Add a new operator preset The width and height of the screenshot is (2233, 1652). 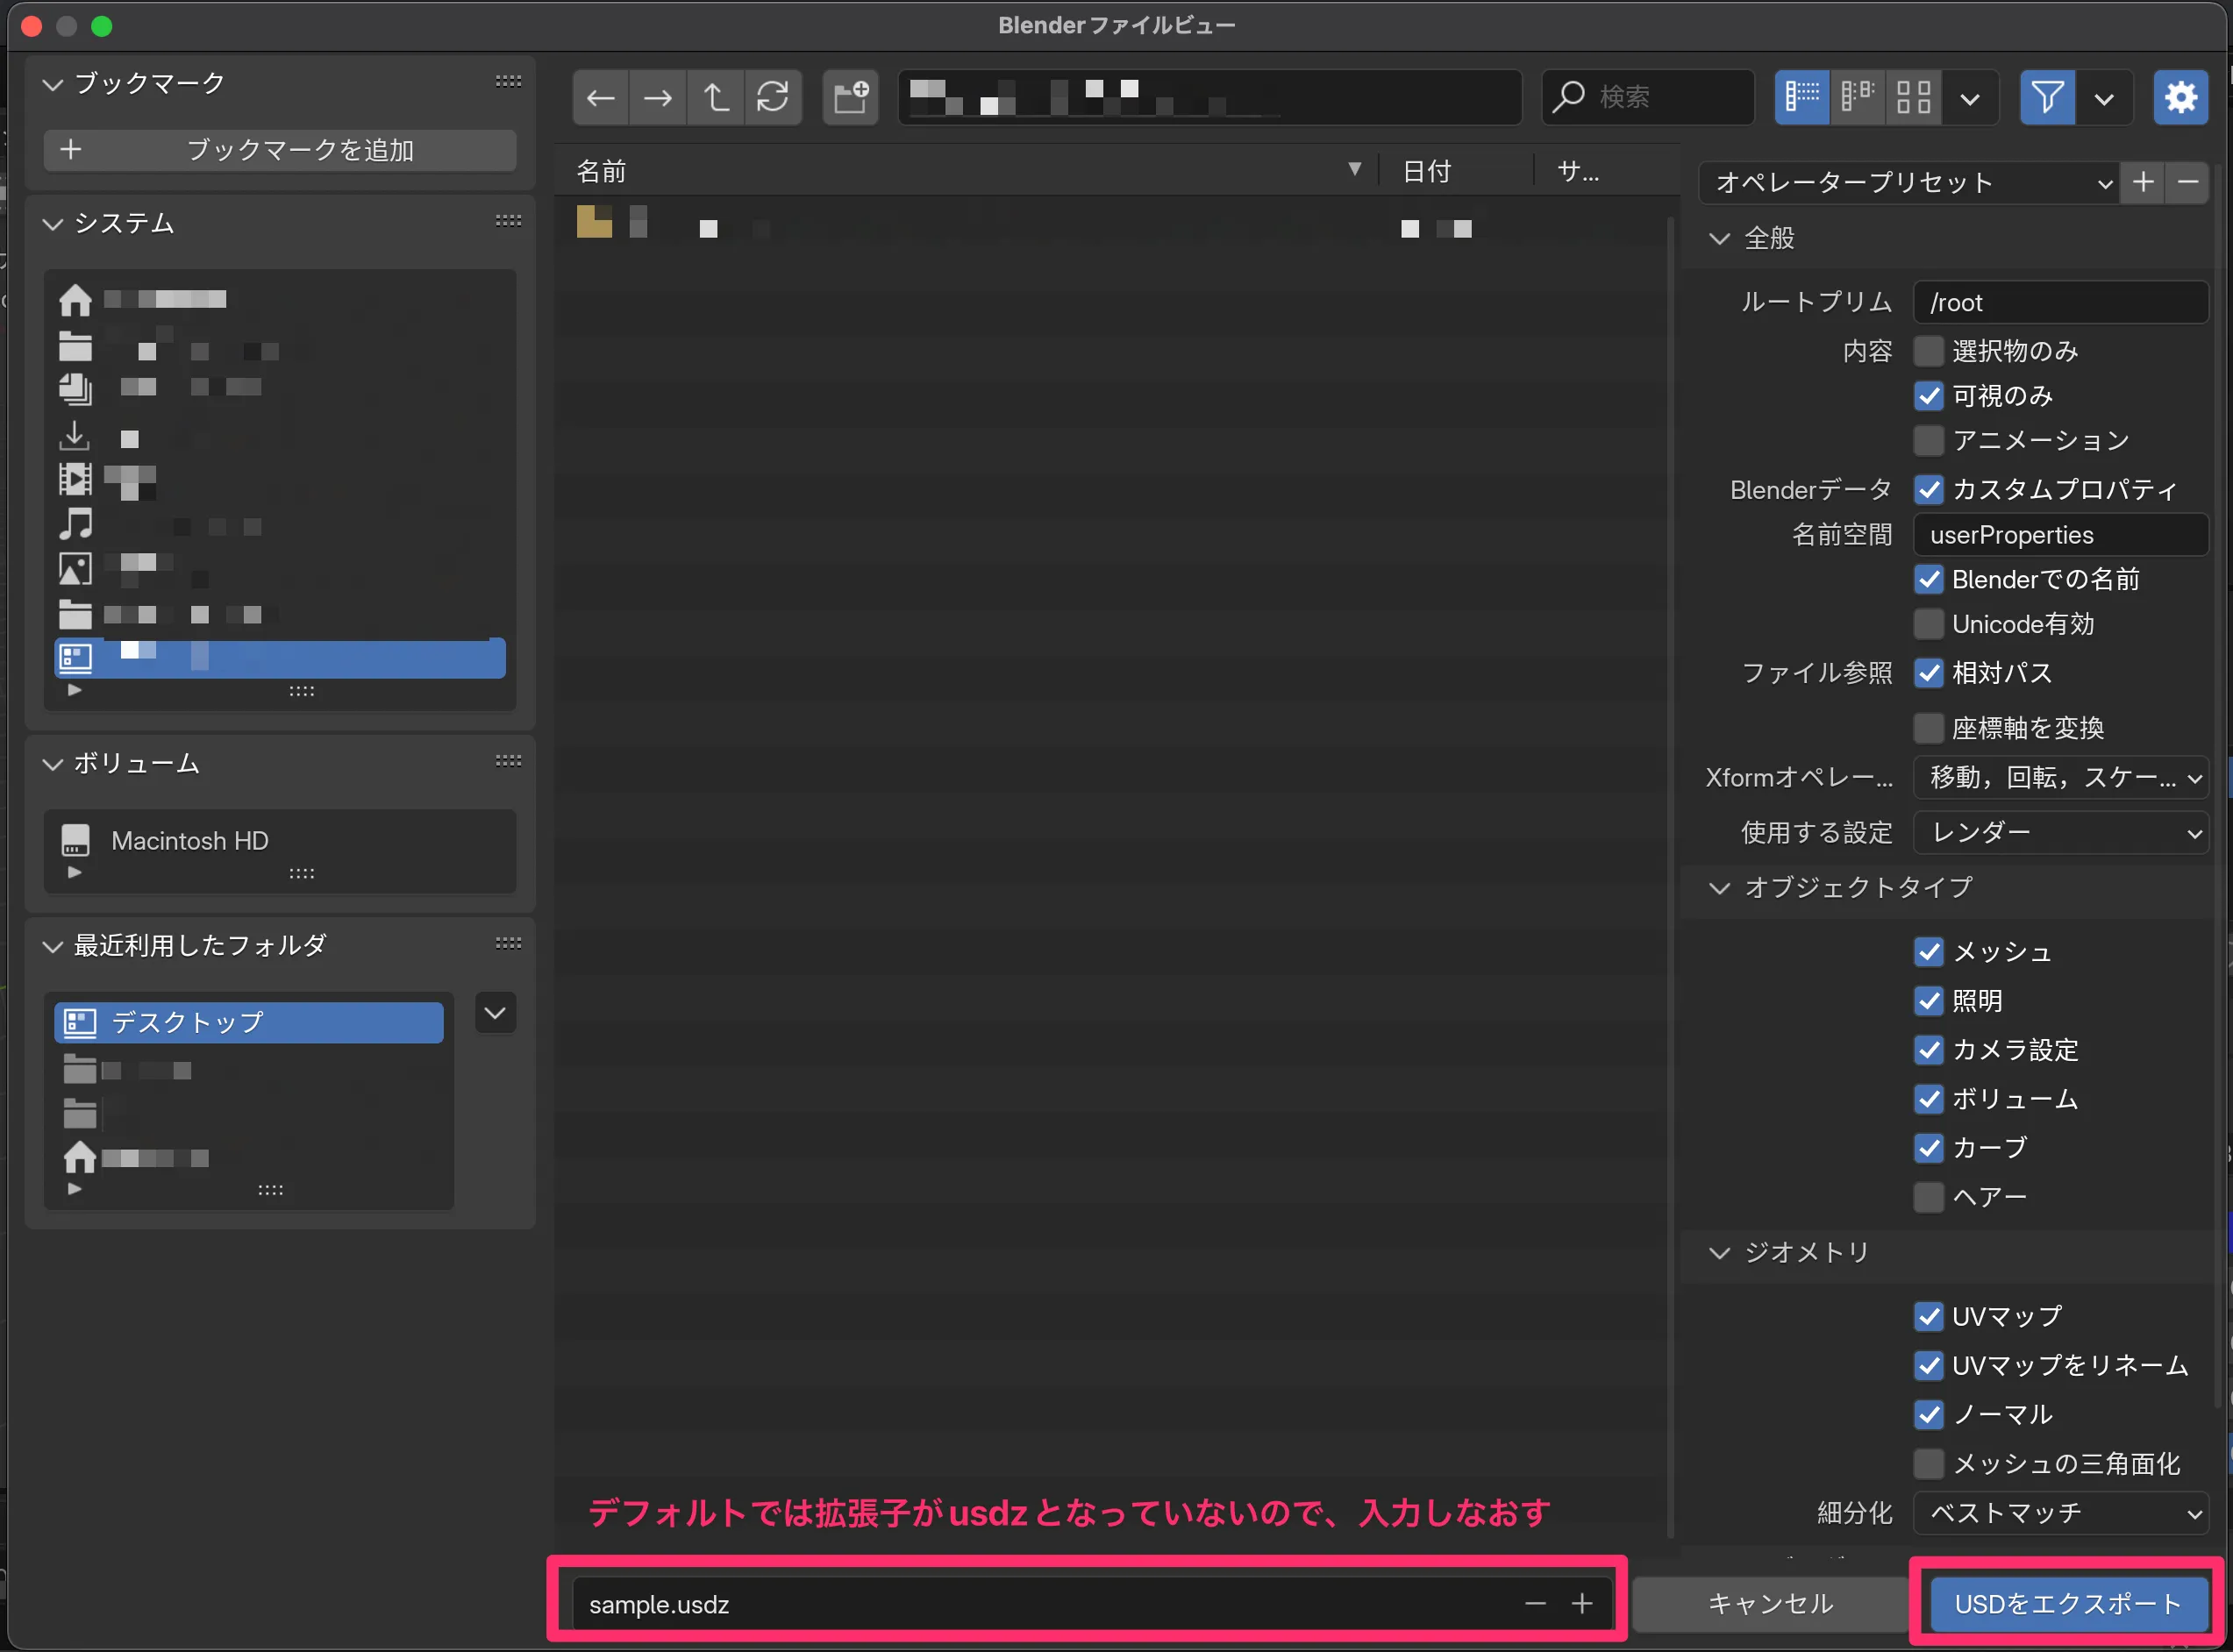(x=2143, y=183)
